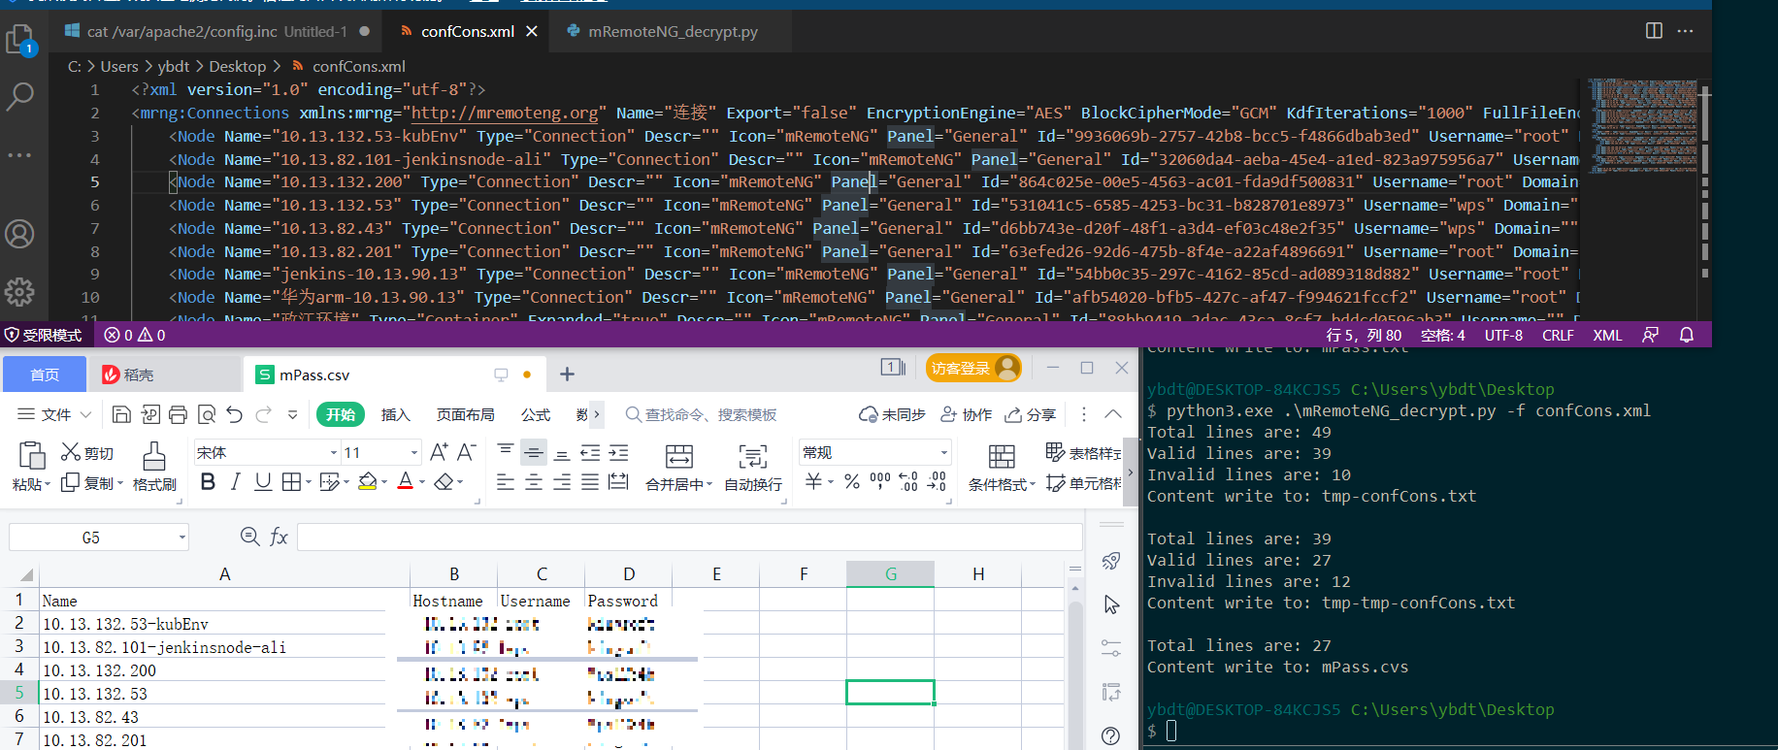The width and height of the screenshot is (1778, 750).
Task: Change CRLF end-of-line setting
Action: tap(1558, 335)
